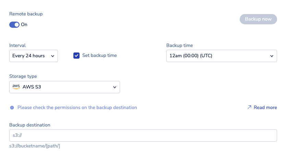Click the s3://bucketname/[path/] hint text
Screen dimensions: 286x155
[x=35, y=146]
